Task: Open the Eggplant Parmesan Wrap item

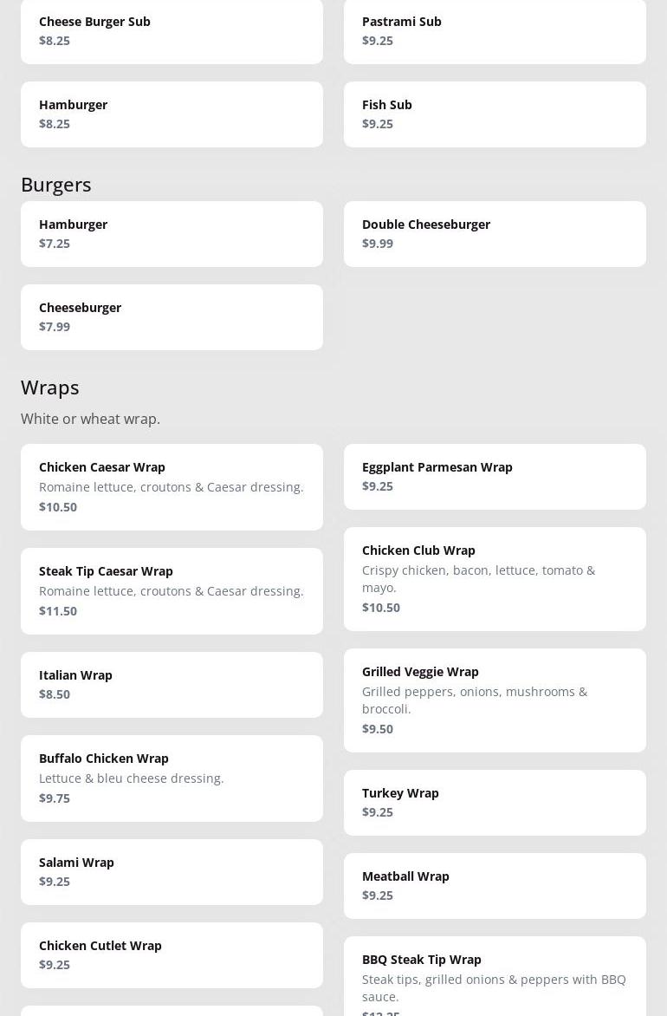Action: click(495, 476)
